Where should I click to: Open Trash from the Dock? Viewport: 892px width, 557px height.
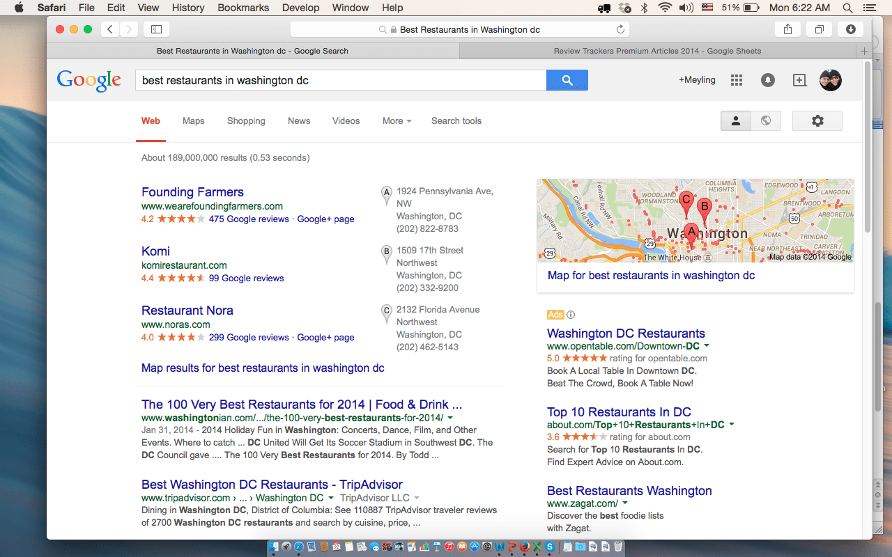(x=617, y=547)
